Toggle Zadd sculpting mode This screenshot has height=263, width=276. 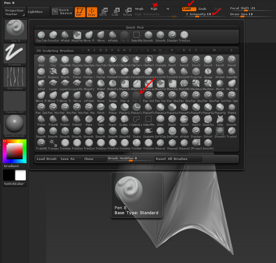pos(189,9)
